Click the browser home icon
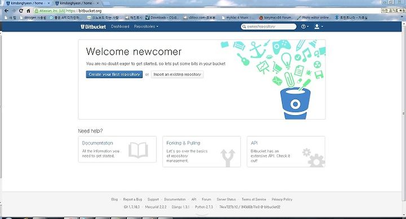This screenshot has height=219, width=406. (x=29, y=11)
